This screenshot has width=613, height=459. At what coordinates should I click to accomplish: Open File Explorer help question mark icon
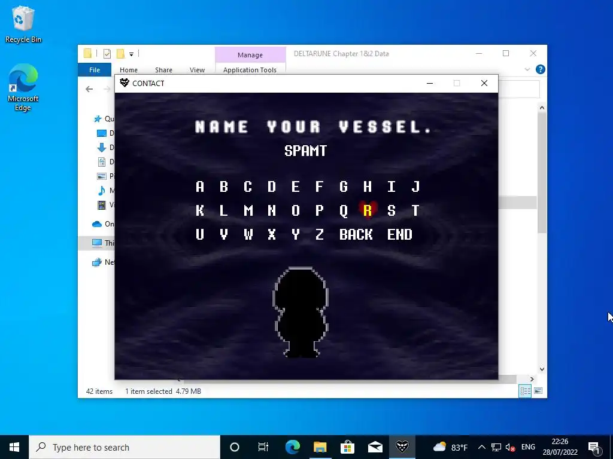pyautogui.click(x=541, y=69)
